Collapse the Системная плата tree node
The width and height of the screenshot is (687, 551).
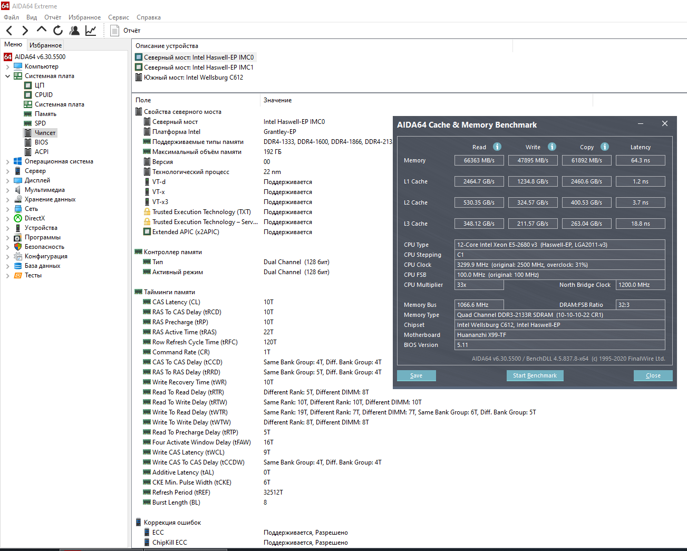(7, 76)
